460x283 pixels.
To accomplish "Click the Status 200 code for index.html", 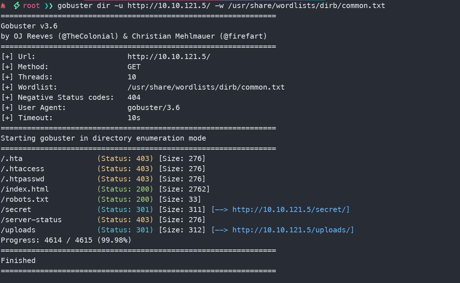I will [x=125, y=189].
